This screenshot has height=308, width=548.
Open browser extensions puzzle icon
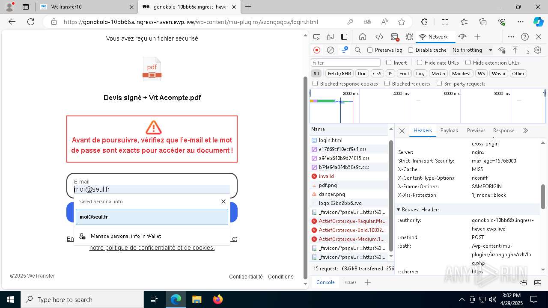[424, 22]
